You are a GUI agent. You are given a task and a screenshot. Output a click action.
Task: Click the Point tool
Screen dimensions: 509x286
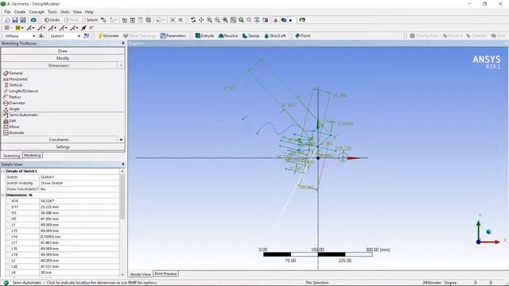(x=302, y=36)
